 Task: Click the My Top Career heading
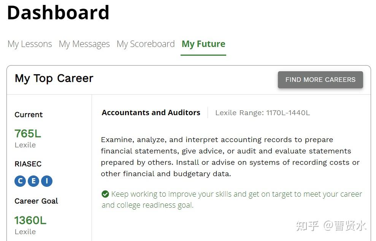point(54,78)
